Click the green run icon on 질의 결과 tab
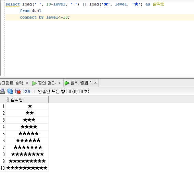Viewport: 194px width, 180px height. coord(35,83)
